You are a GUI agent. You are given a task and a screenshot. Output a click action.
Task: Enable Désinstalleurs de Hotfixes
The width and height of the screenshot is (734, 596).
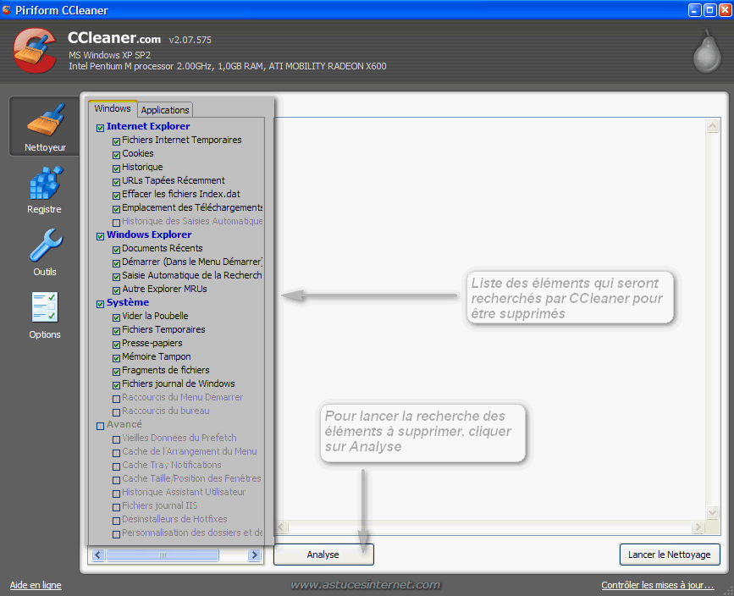(x=116, y=521)
